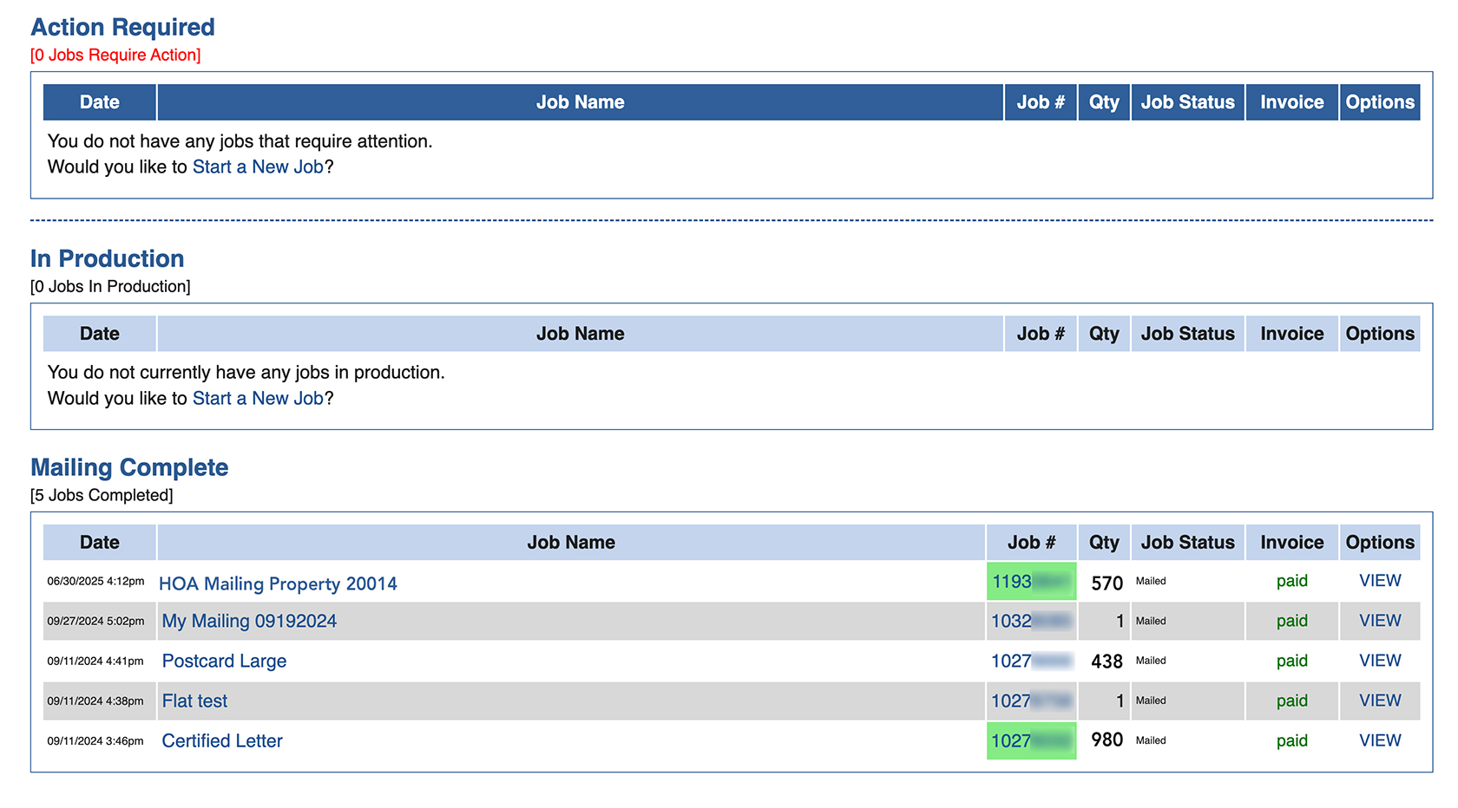View the paid invoice for HOA Mailing Property 20014
This screenshot has width=1458, height=808.
pyautogui.click(x=1291, y=581)
